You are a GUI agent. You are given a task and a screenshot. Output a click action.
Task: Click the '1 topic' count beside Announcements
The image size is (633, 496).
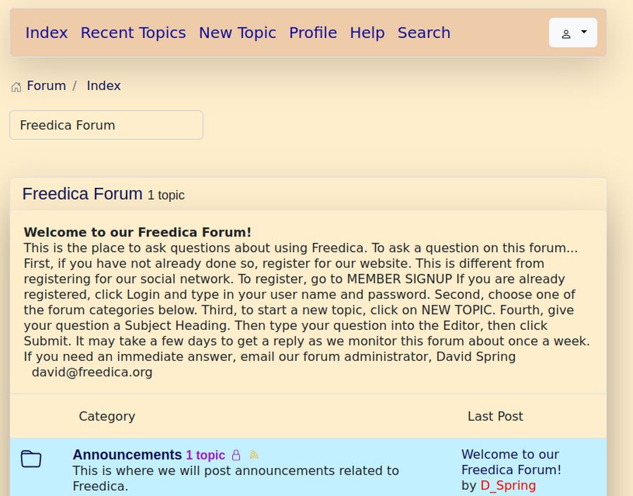click(x=205, y=455)
